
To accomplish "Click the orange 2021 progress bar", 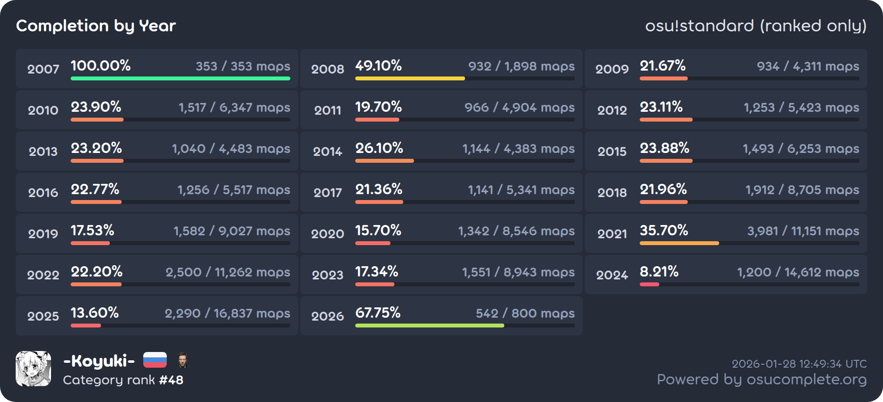I will [x=679, y=243].
